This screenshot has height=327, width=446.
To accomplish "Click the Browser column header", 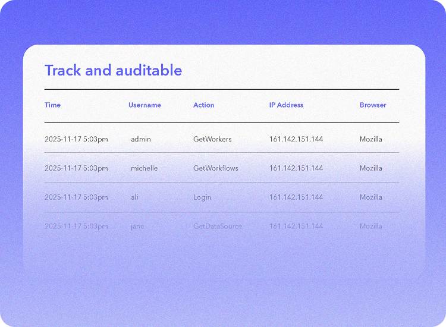I will pos(373,105).
